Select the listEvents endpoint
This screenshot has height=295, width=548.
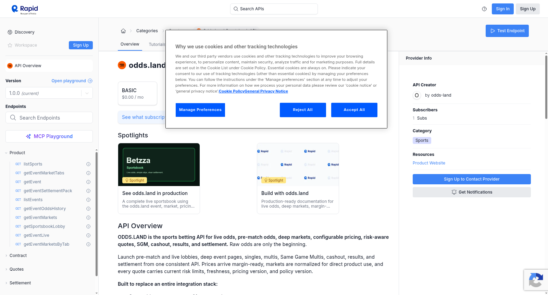(x=33, y=200)
